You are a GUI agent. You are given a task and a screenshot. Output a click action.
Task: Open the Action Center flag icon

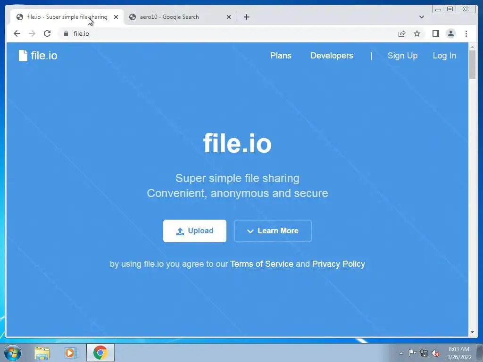coord(412,353)
